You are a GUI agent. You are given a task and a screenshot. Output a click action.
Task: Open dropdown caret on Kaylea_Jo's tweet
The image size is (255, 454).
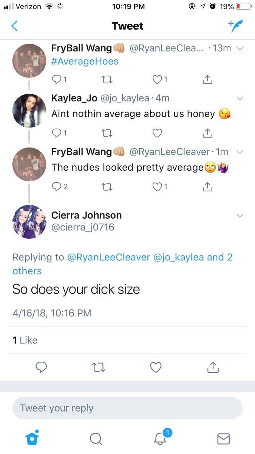(240, 98)
